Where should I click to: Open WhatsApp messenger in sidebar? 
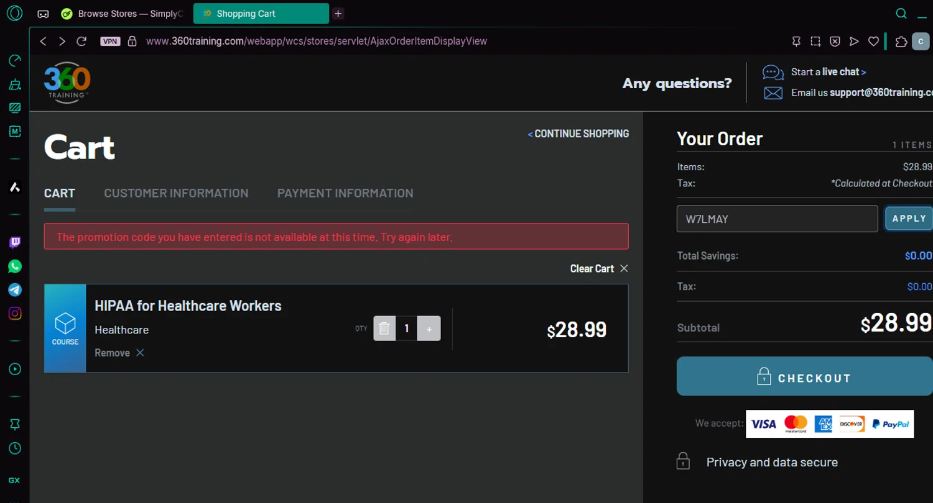point(15,266)
